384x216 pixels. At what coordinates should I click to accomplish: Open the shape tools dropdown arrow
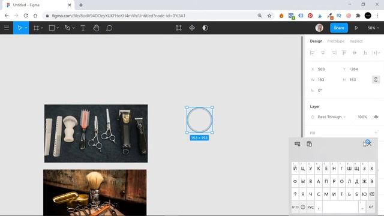pos(58,28)
